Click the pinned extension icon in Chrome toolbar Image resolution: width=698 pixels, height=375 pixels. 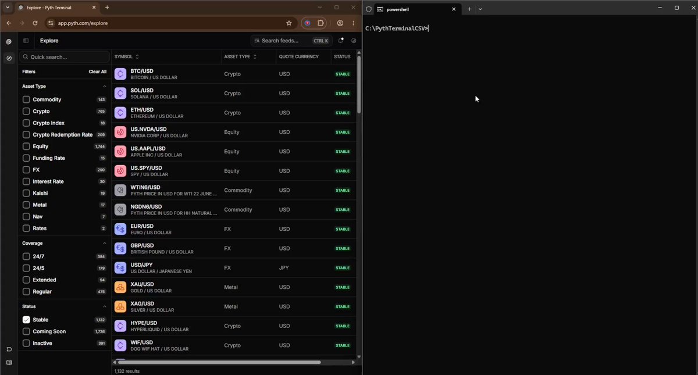(x=308, y=23)
